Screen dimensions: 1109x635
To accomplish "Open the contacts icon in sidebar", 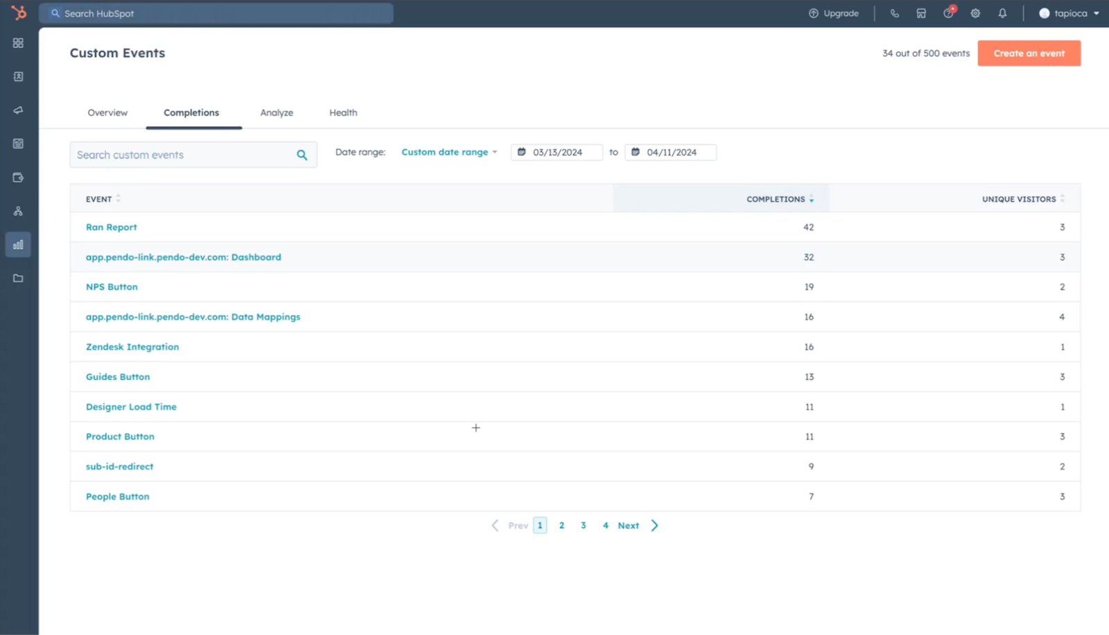I will point(18,76).
